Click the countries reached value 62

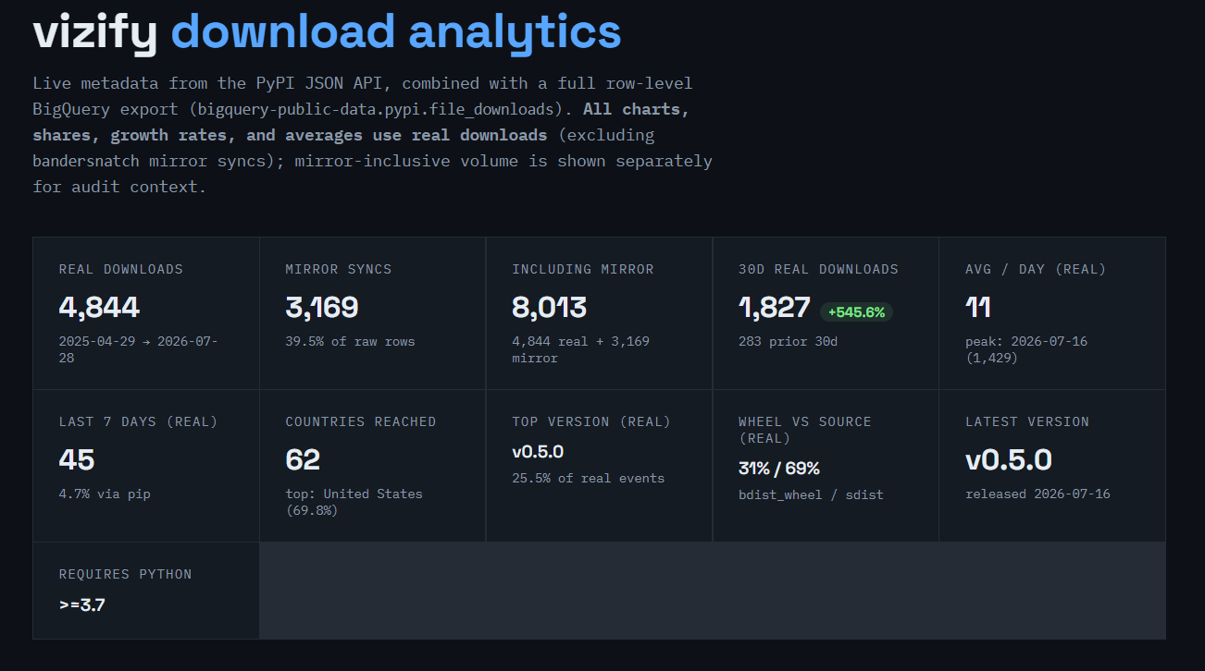tap(303, 459)
